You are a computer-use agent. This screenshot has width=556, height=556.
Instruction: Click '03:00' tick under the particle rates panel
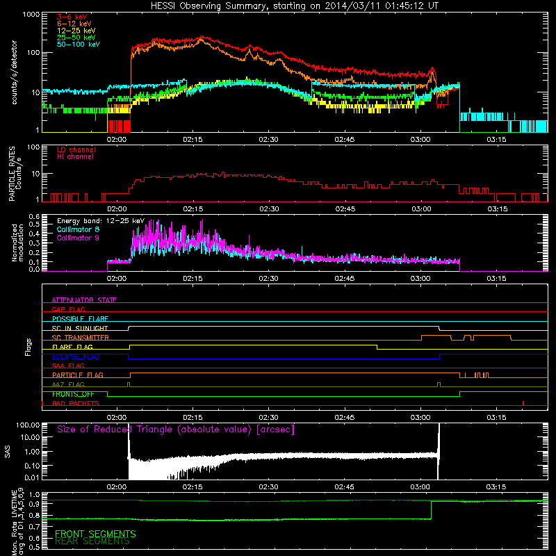point(421,209)
